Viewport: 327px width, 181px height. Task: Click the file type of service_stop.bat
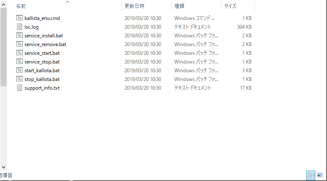[x=196, y=62]
